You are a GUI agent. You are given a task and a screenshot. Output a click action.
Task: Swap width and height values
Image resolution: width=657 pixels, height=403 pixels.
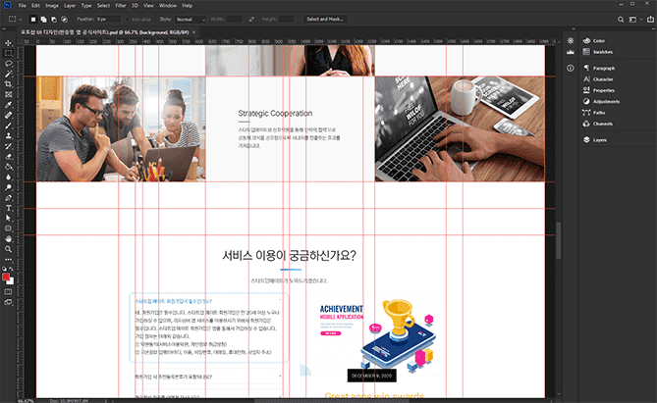[251, 20]
